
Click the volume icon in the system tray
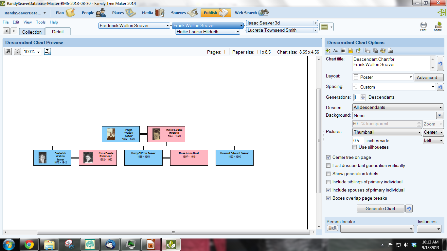pyautogui.click(x=406, y=245)
